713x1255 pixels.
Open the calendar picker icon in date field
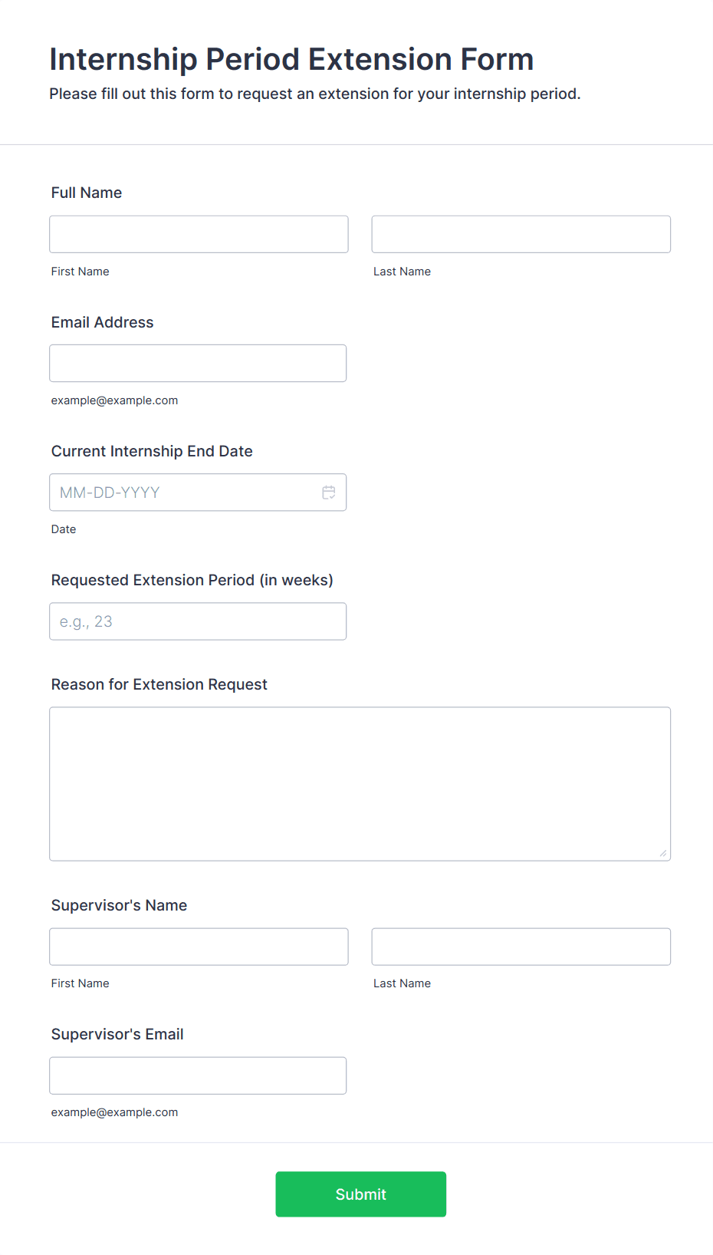click(x=329, y=492)
